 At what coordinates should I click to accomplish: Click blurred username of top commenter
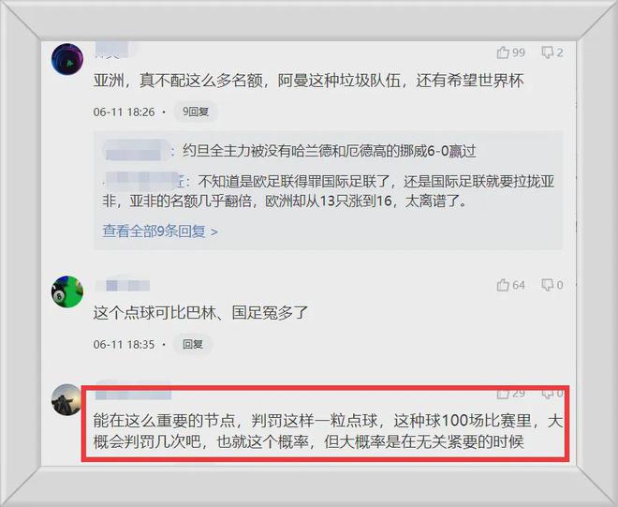coord(112,51)
